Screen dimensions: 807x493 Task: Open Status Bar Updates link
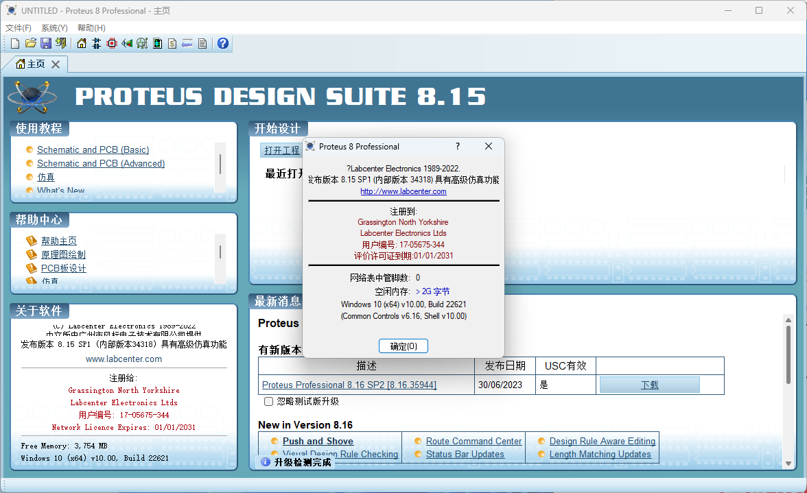[x=465, y=455]
